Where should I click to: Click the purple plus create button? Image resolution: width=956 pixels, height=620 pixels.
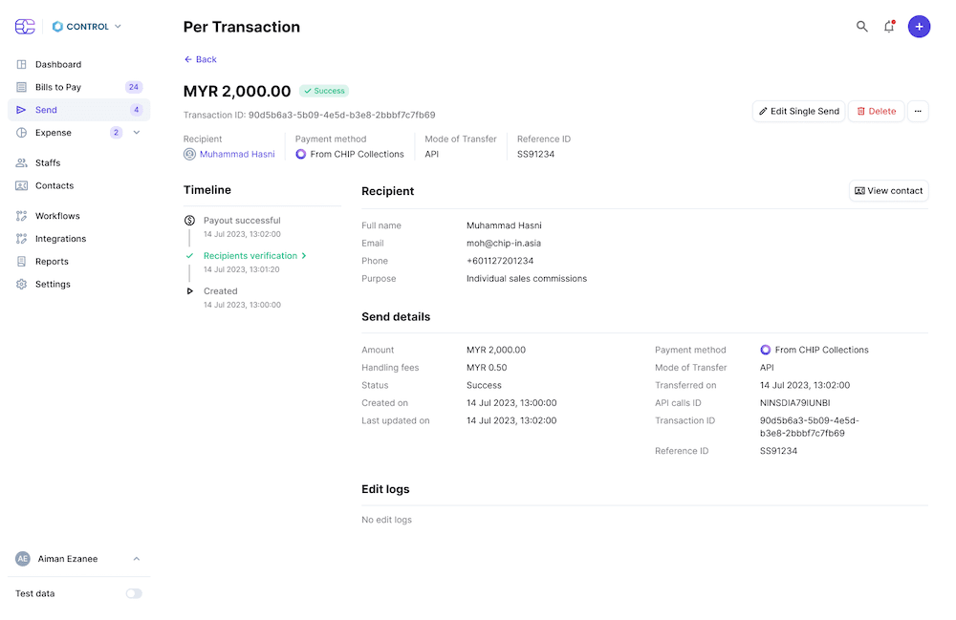[x=919, y=27]
